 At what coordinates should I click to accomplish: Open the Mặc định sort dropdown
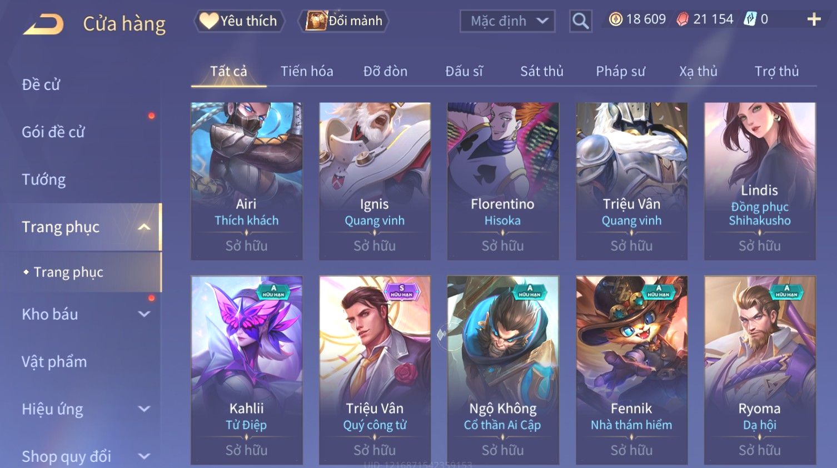507,21
